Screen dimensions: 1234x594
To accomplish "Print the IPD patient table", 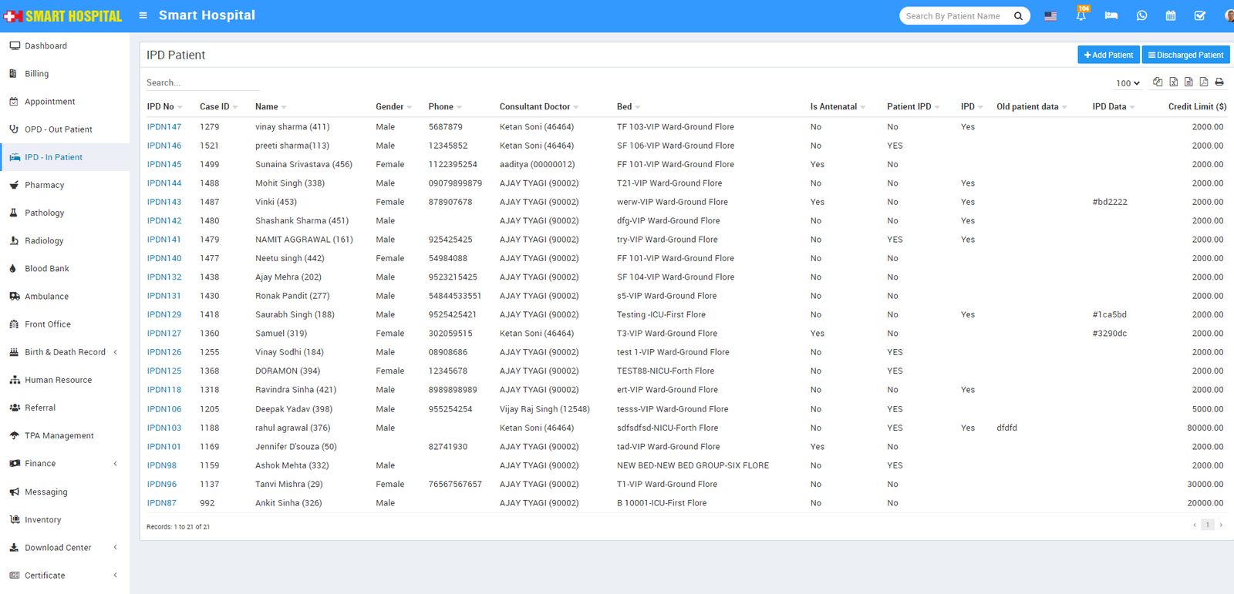I will pyautogui.click(x=1219, y=82).
